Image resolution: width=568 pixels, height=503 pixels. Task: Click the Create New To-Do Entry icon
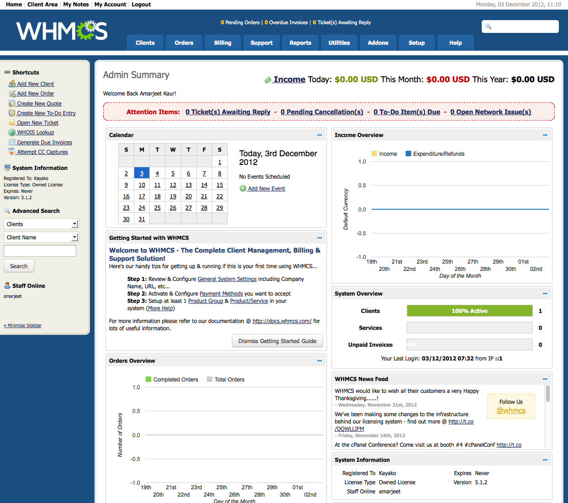click(12, 113)
